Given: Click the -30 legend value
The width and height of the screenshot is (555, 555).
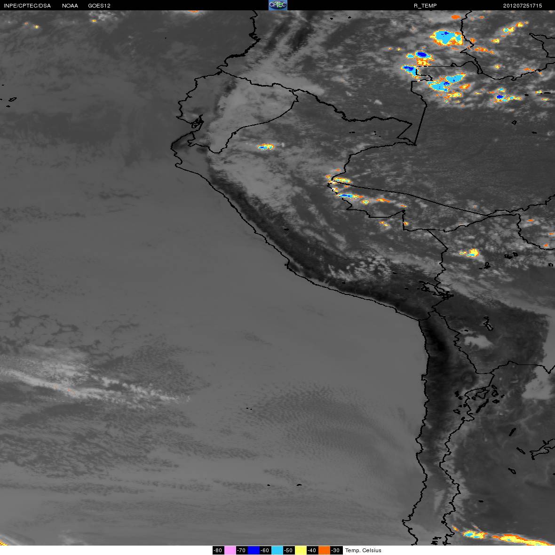Looking at the screenshot, I should [336, 550].
